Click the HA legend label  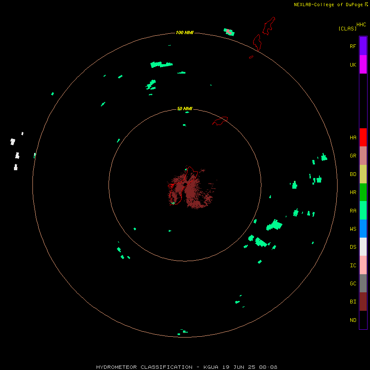pos(353,138)
